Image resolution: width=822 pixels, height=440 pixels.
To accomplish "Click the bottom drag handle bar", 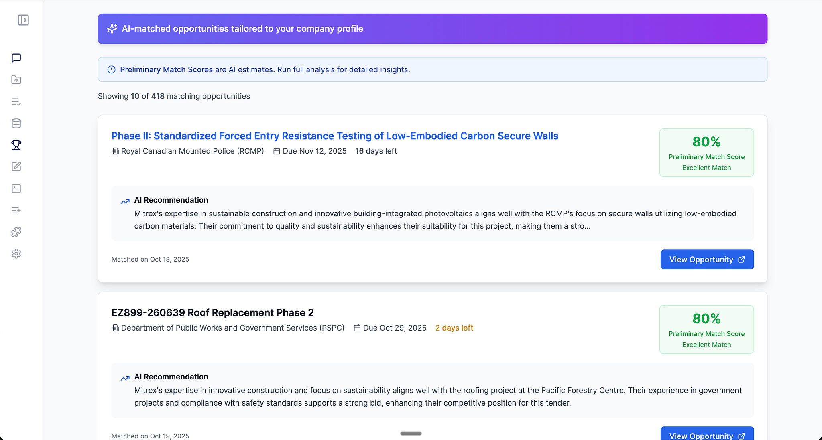I will (x=411, y=434).
